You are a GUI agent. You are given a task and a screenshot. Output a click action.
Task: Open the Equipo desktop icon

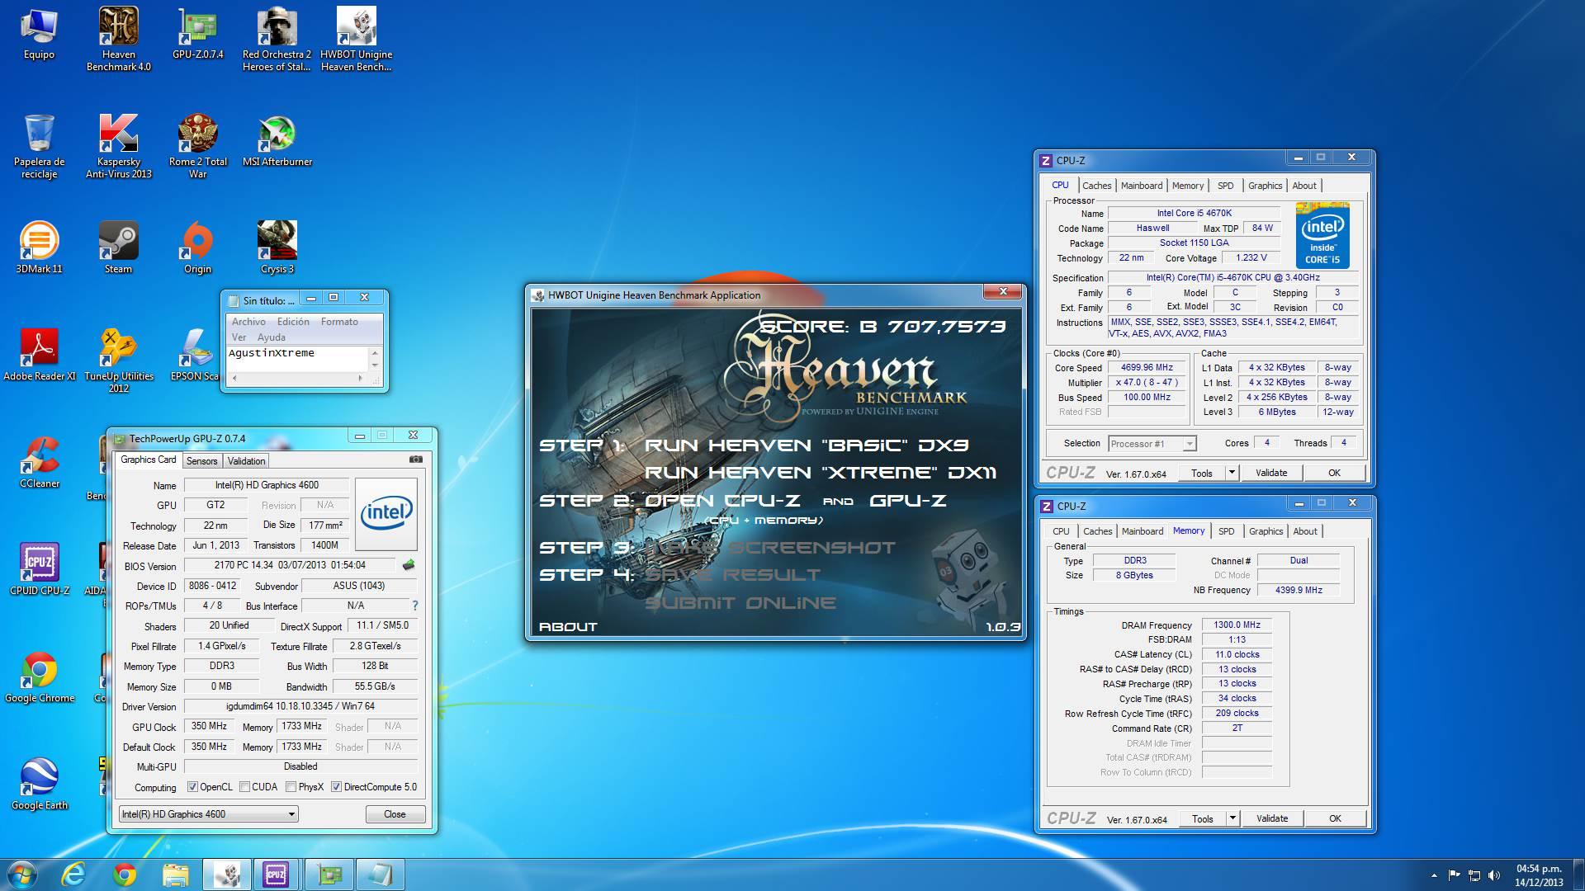(39, 35)
